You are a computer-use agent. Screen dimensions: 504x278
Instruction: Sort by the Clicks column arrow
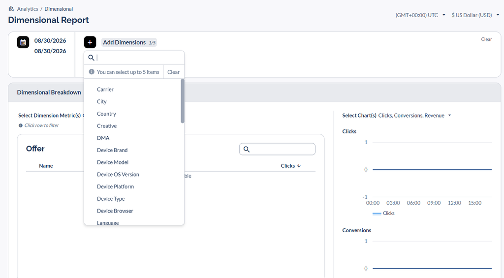tap(299, 166)
